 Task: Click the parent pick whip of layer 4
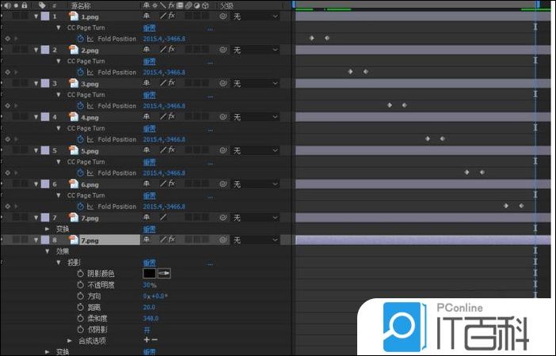(223, 117)
